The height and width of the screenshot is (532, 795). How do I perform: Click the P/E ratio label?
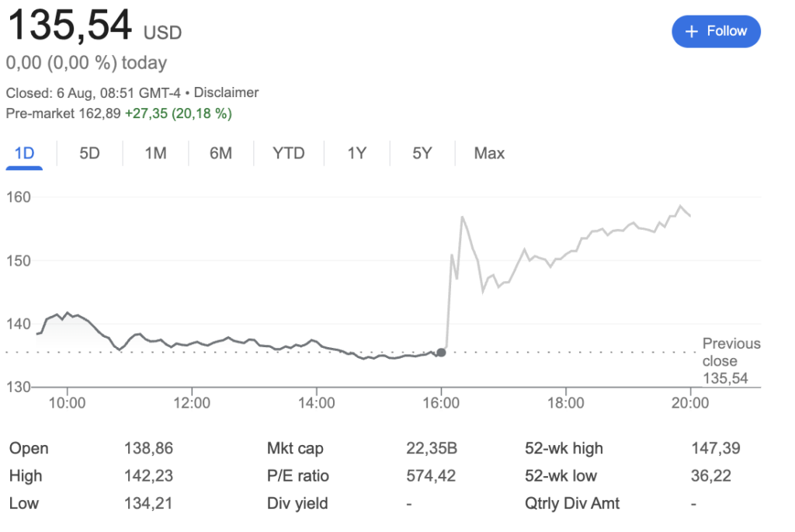(x=298, y=476)
